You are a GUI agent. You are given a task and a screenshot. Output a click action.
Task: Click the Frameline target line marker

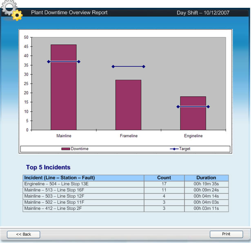128,66
